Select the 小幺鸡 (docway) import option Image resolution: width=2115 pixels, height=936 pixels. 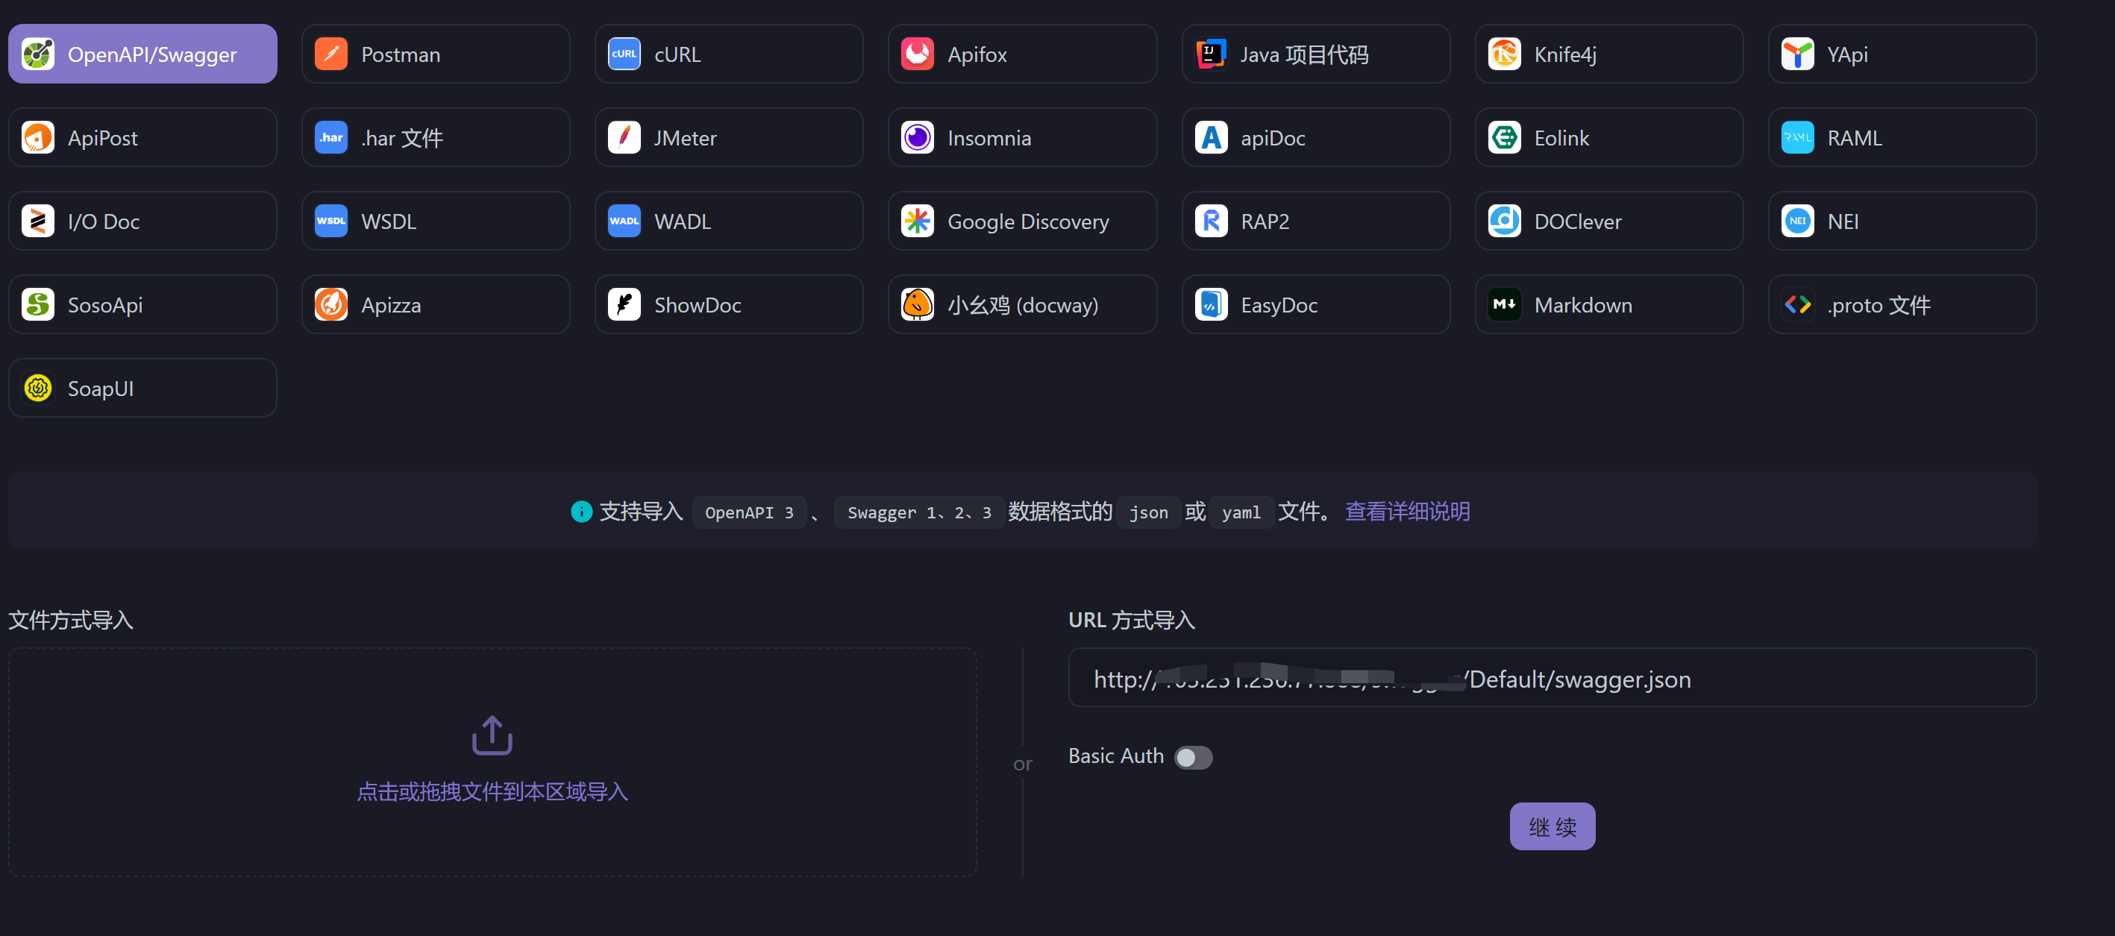click(1022, 304)
